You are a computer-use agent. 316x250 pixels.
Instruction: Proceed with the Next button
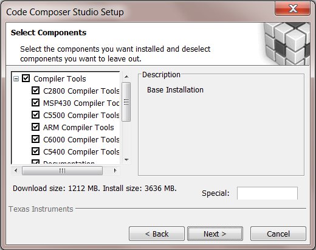[x=215, y=234]
